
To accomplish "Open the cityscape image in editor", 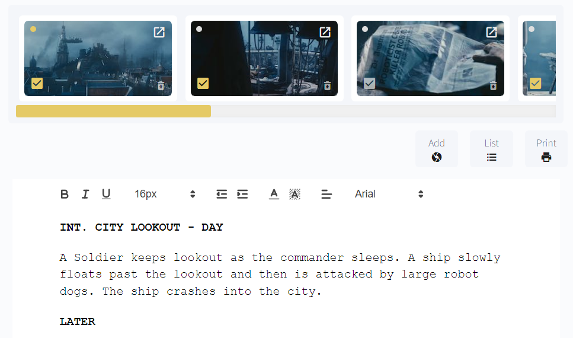I will click(159, 32).
